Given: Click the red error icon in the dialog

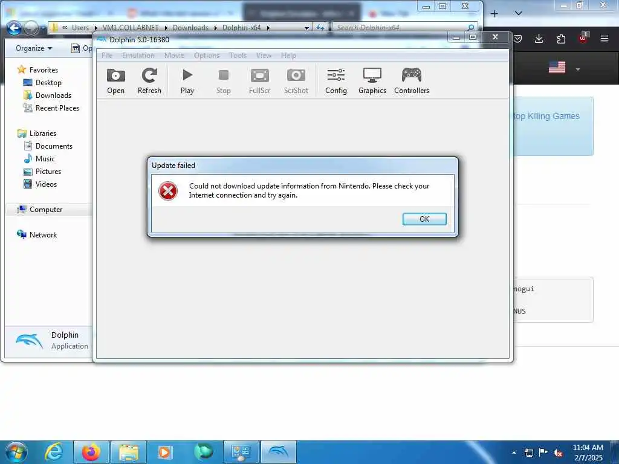Looking at the screenshot, I should click(168, 191).
